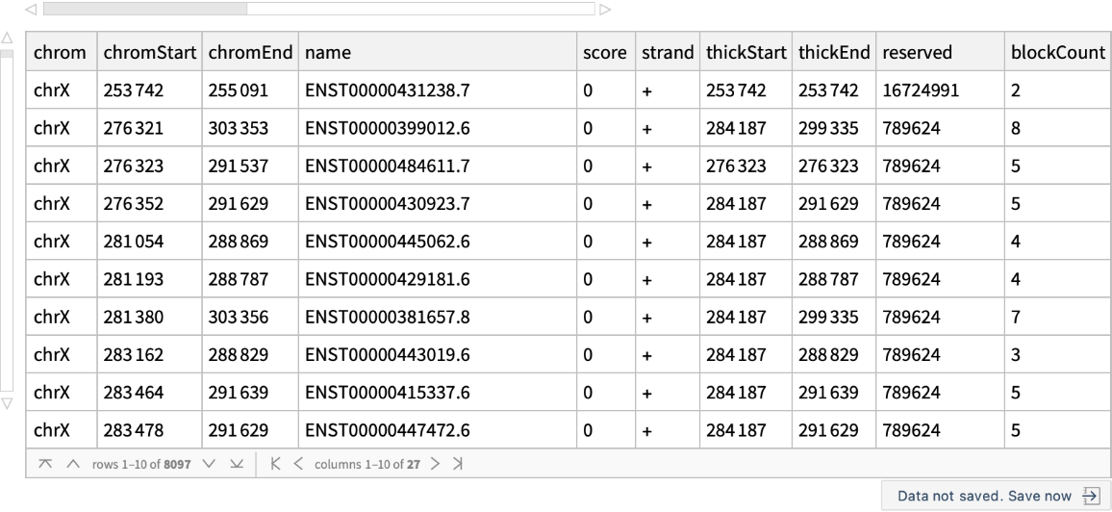Click the horizontal scrollbar's right arrow
The image size is (1112, 512).
[604, 10]
